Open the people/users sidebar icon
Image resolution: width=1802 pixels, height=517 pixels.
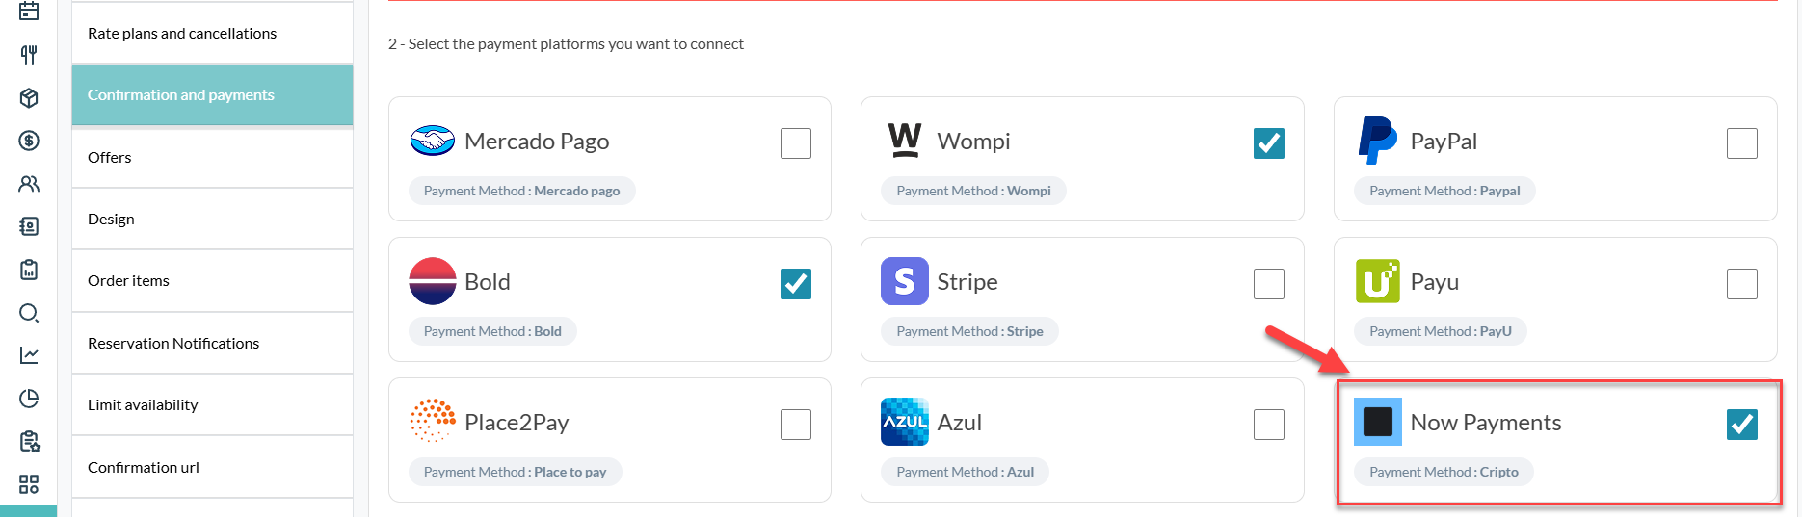pos(29,184)
